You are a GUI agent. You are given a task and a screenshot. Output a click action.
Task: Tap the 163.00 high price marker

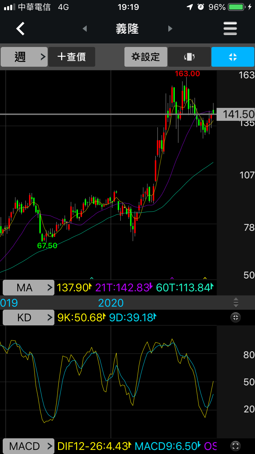click(x=187, y=74)
